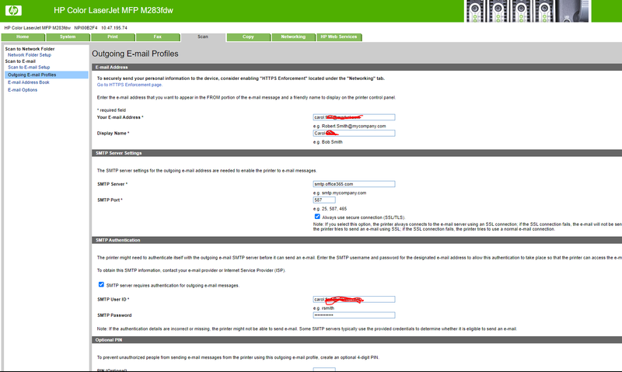Switch to the Networking tab
Image resolution: width=622 pixels, height=372 pixels.
coord(293,37)
